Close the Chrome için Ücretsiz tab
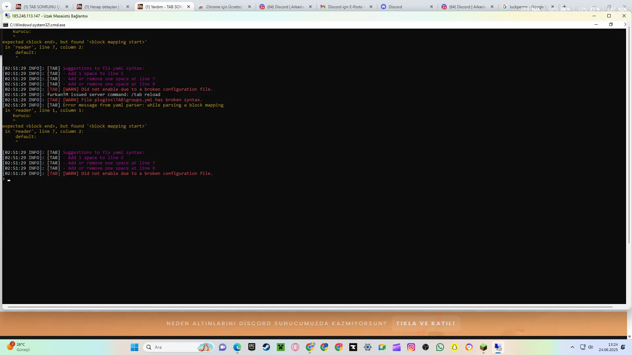Screen dimensions: 632x355 pyautogui.click(x=250, y=7)
